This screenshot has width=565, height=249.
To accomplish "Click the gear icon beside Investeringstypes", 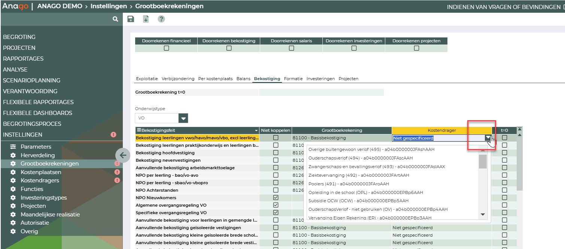I will tap(13, 198).
